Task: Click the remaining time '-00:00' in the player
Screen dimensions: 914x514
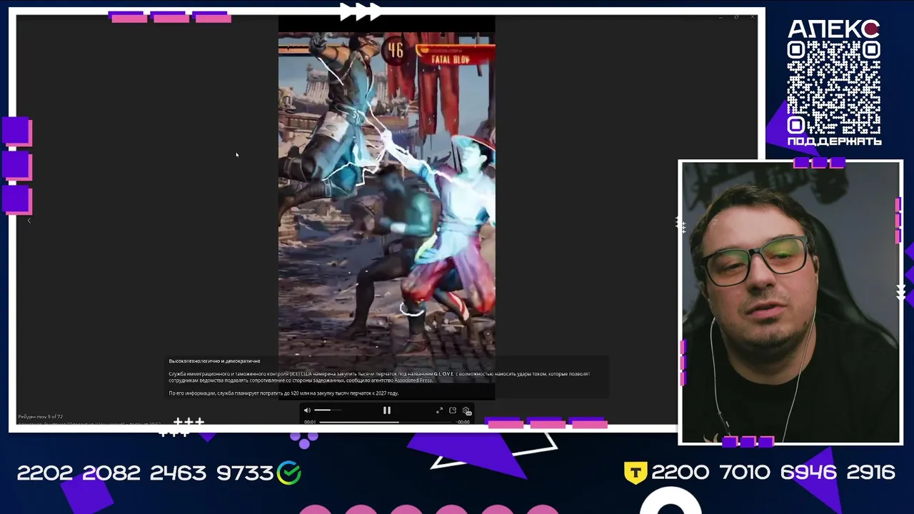Action: coord(463,422)
